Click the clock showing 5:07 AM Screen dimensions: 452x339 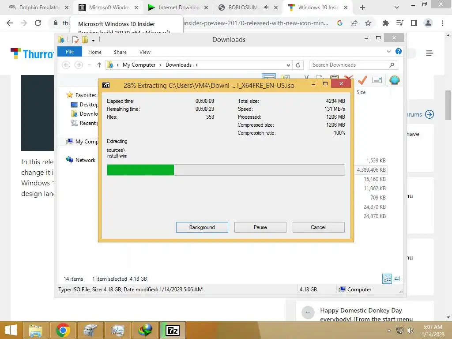pos(433,327)
